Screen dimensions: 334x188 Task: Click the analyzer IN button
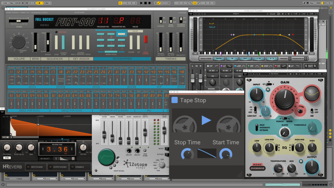tap(232, 58)
